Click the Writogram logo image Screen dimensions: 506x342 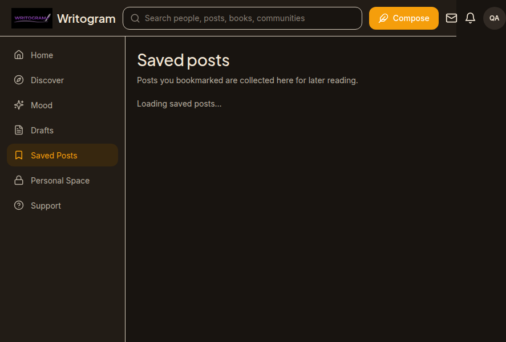point(31,18)
